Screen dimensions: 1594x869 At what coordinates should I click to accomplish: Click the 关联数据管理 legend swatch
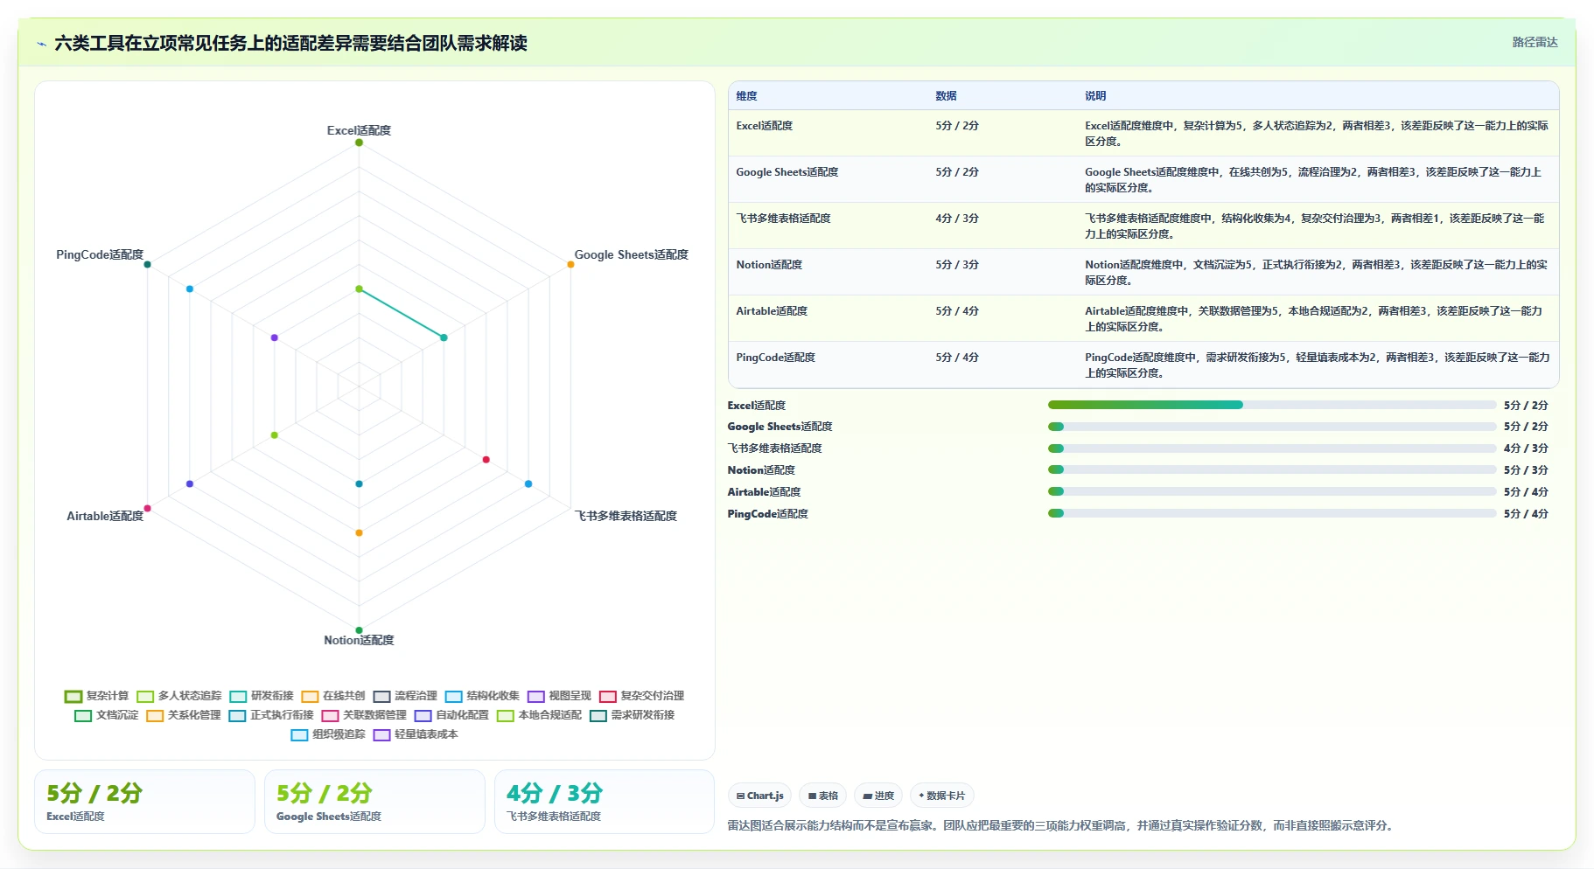(x=330, y=716)
